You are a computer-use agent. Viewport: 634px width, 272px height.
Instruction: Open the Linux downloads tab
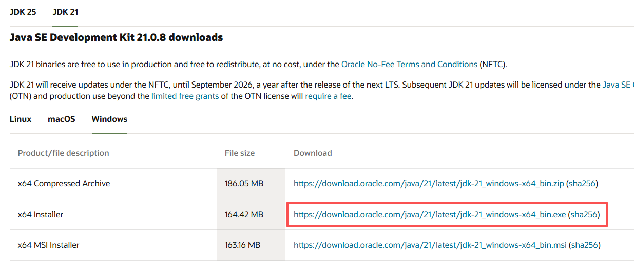point(21,119)
